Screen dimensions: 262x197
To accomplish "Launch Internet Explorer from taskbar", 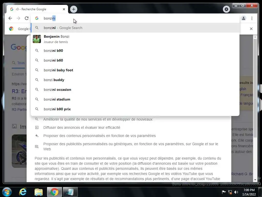I will coord(23,192).
